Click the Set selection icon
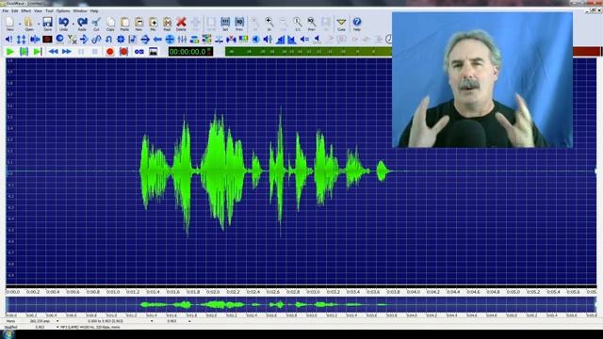This screenshot has height=339, width=603. 225,23
